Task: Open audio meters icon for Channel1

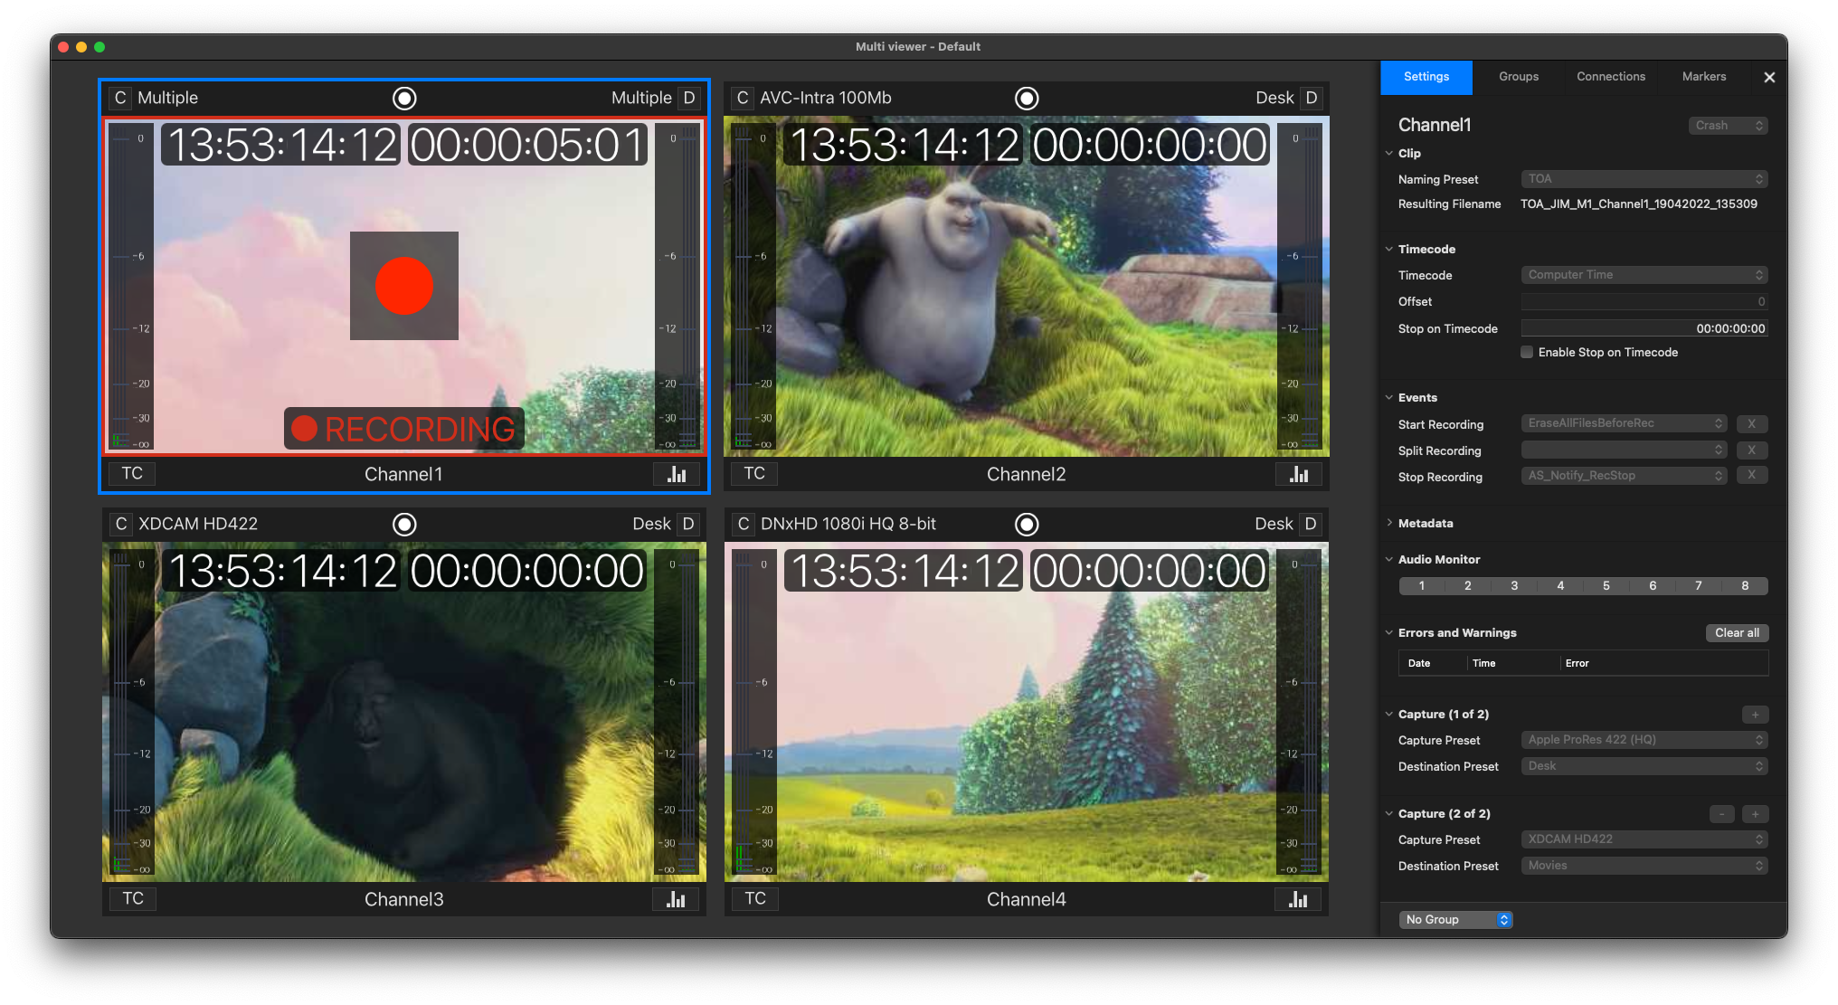Action: (x=677, y=474)
